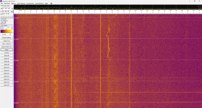Open the Start/Stop menu
This screenshot has width=202, height=108.
(7, 4)
